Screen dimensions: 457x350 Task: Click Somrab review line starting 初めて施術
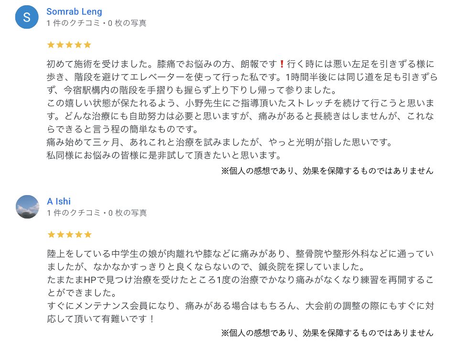point(241,64)
